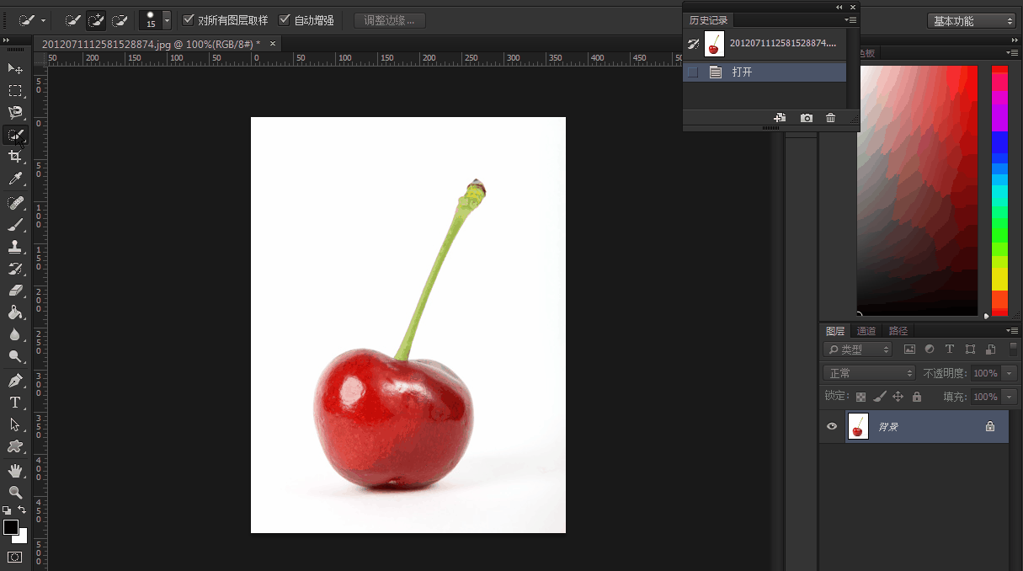
Task: Switch to the 路径 tab
Action: (898, 331)
